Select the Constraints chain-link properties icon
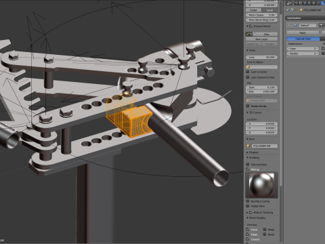This screenshot has width=325, height=244. pos(318,3)
